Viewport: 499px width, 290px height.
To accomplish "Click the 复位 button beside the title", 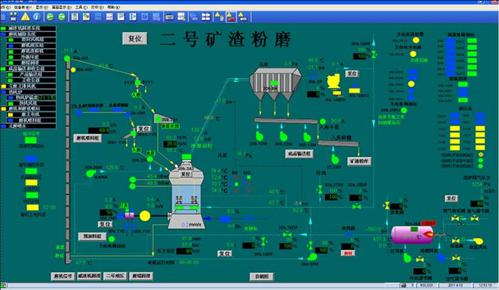I will pos(135,38).
